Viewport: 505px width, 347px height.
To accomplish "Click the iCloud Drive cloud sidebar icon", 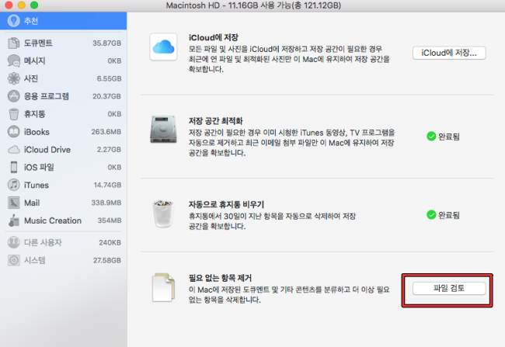I will pos(13,149).
